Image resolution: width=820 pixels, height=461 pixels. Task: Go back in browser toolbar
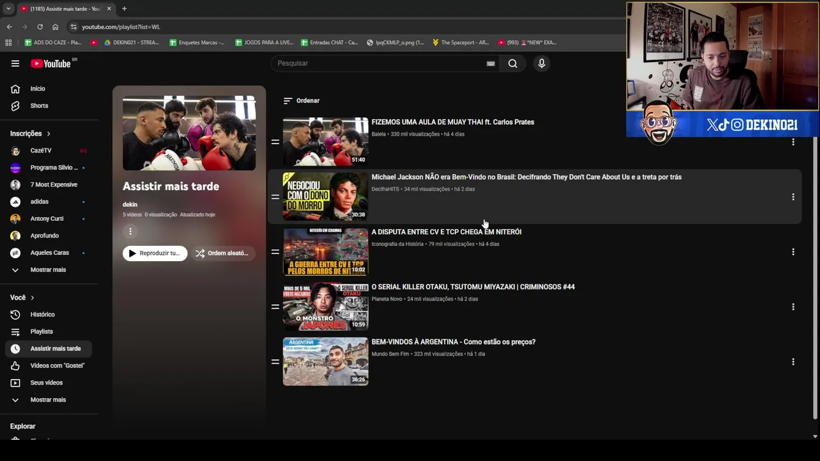[9, 27]
